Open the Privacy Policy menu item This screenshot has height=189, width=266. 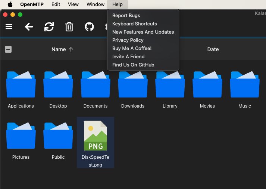coord(143,40)
